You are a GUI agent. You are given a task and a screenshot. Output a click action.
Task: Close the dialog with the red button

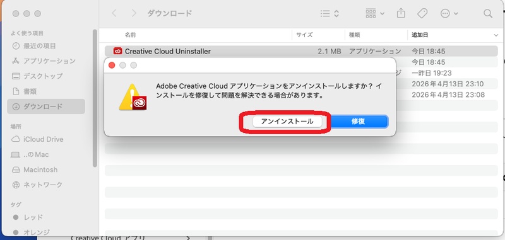[112, 66]
